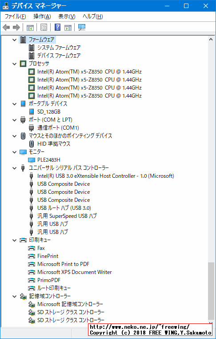Collapse the モニター category
Image resolution: width=216 pixels, height=339 pixels.
pos(15,152)
